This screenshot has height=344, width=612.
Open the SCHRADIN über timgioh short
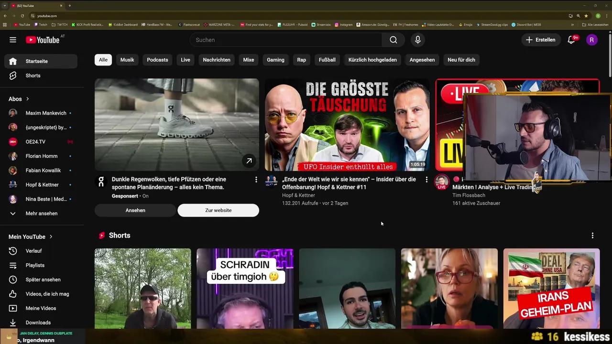[245, 289]
